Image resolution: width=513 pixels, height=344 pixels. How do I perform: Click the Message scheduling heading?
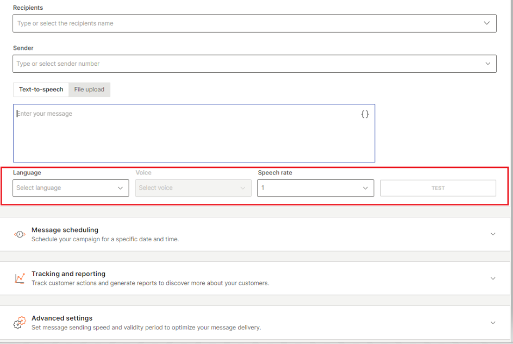click(65, 230)
